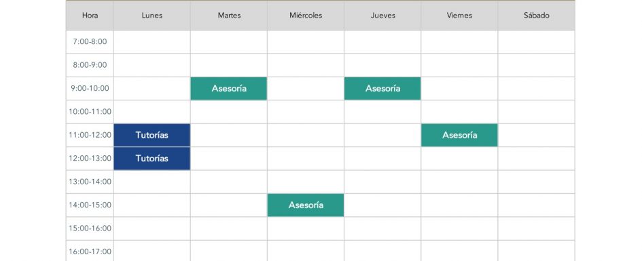This screenshot has width=642, height=261.
Task: Select the Tutorías block at 11:00-12:00
Action: (x=152, y=135)
